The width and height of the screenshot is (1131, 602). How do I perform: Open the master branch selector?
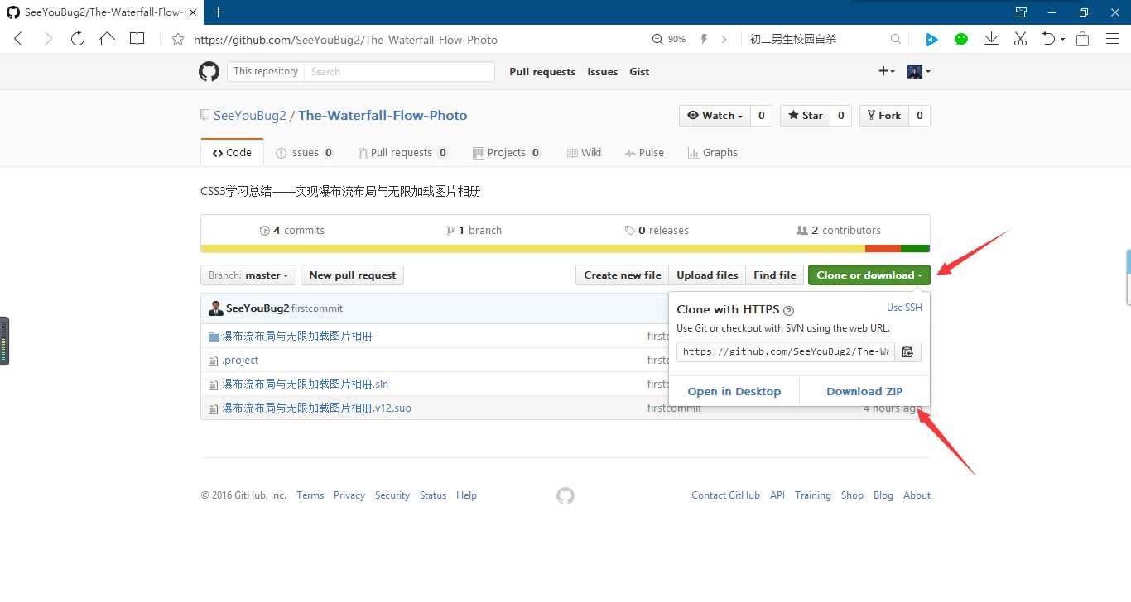(248, 275)
